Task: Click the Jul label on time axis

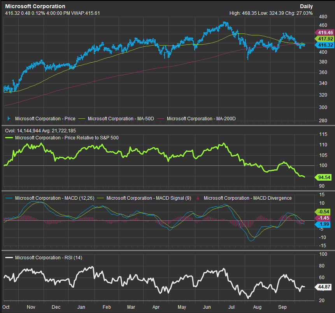Action: pyautogui.click(x=232, y=307)
